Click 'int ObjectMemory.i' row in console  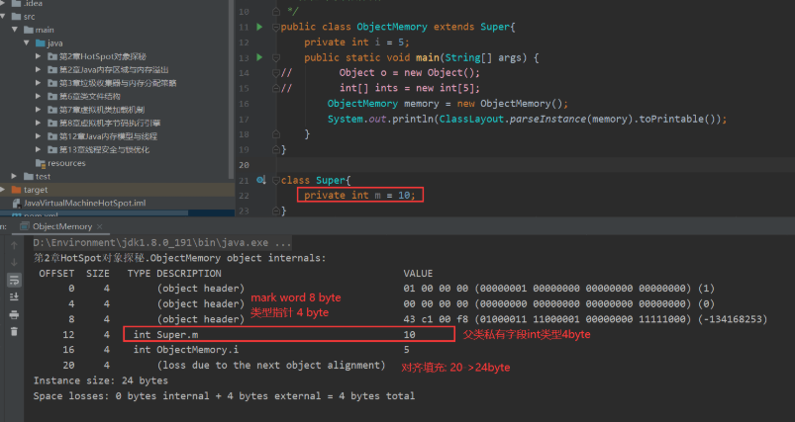[x=185, y=350]
